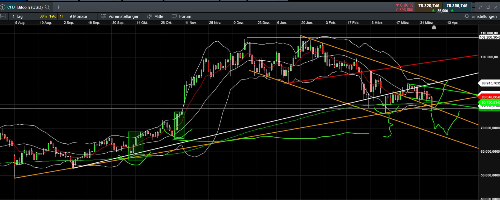500x200 pixels.
Task: Click the 20 Jan. date on time axis
Action: pyautogui.click(x=307, y=23)
